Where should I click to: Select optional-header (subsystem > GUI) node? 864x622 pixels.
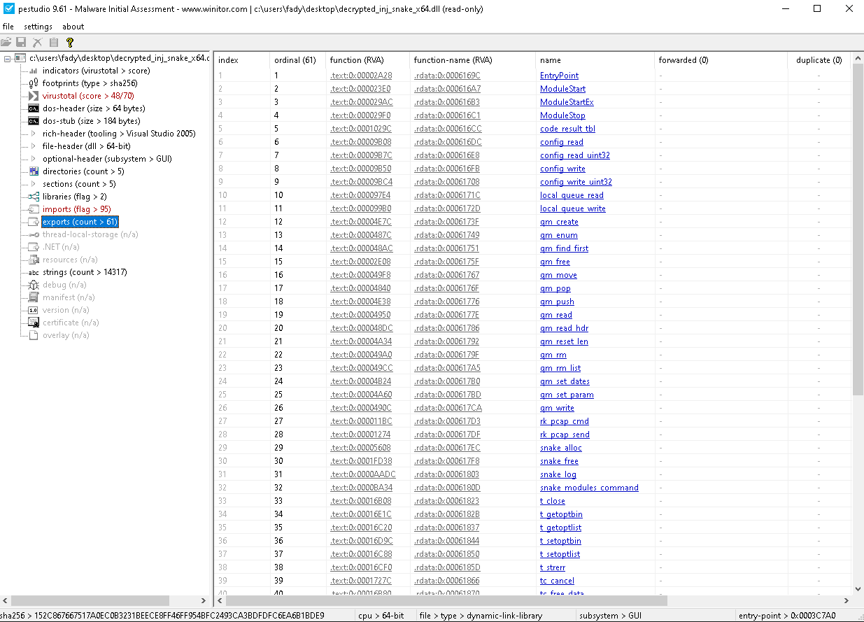point(107,159)
